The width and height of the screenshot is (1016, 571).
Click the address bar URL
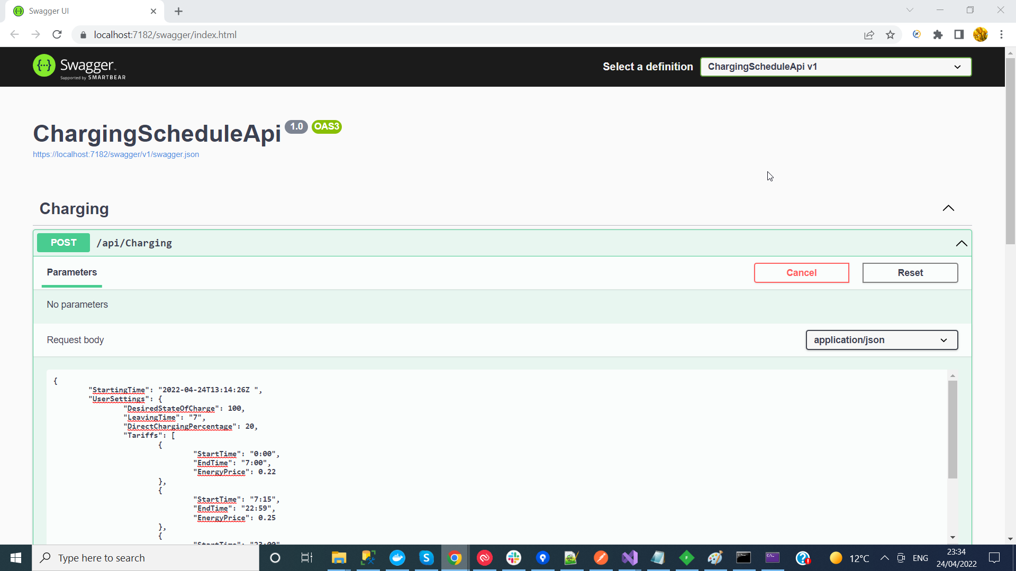pos(165,35)
